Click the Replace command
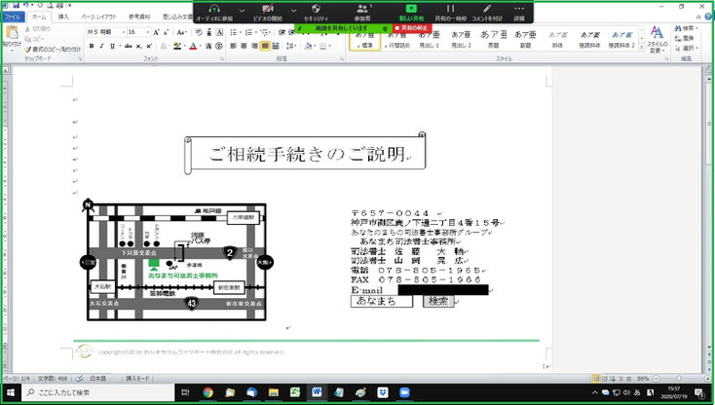Image resolution: width=715 pixels, height=405 pixels. point(684,38)
